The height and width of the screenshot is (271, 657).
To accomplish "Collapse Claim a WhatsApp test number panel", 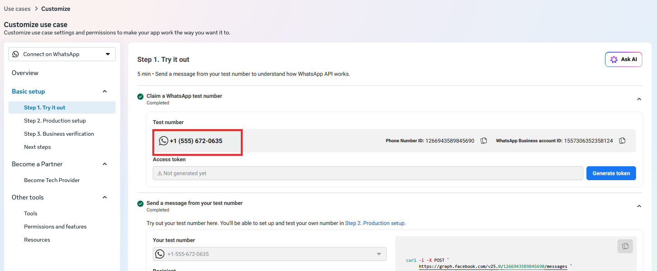I will [x=639, y=99].
